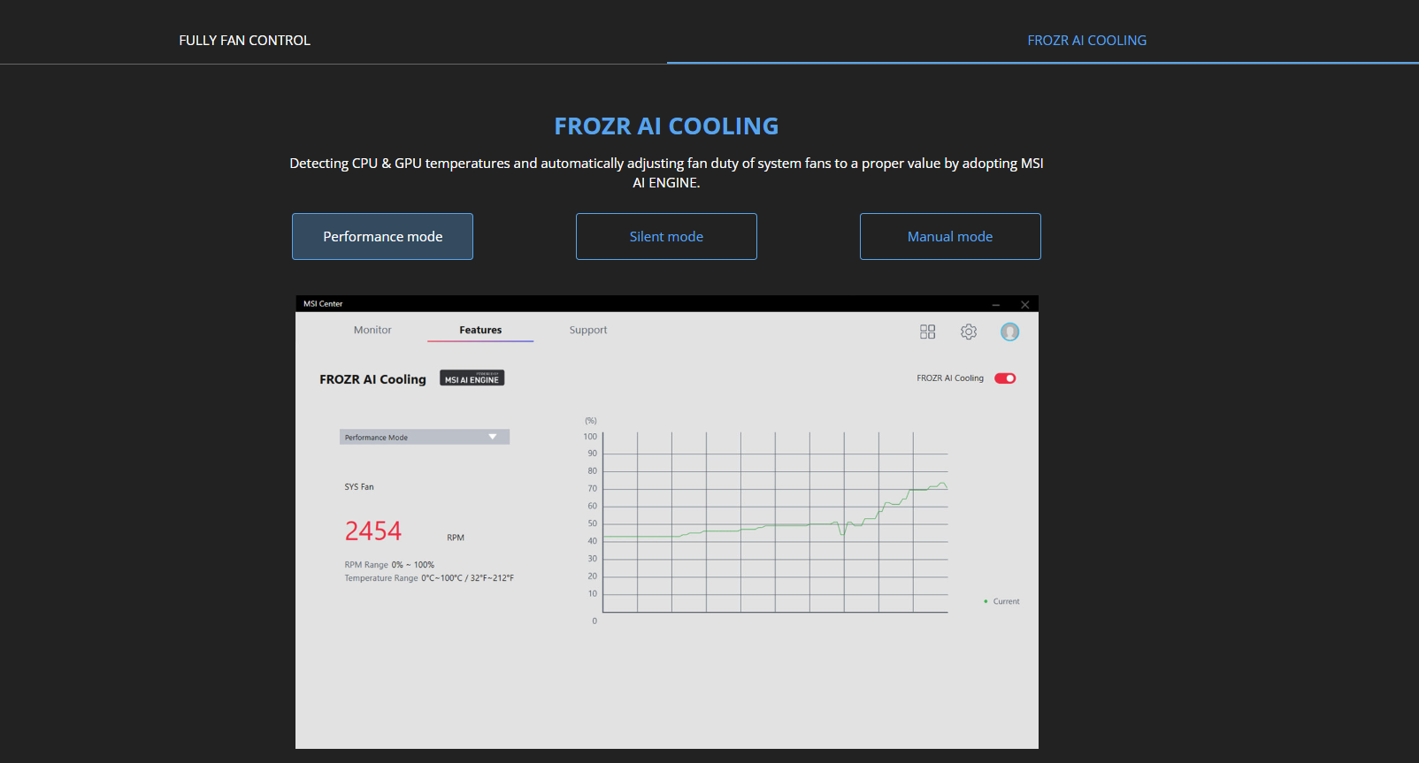Click the blue FROZR AI COOLING heading

(666, 126)
